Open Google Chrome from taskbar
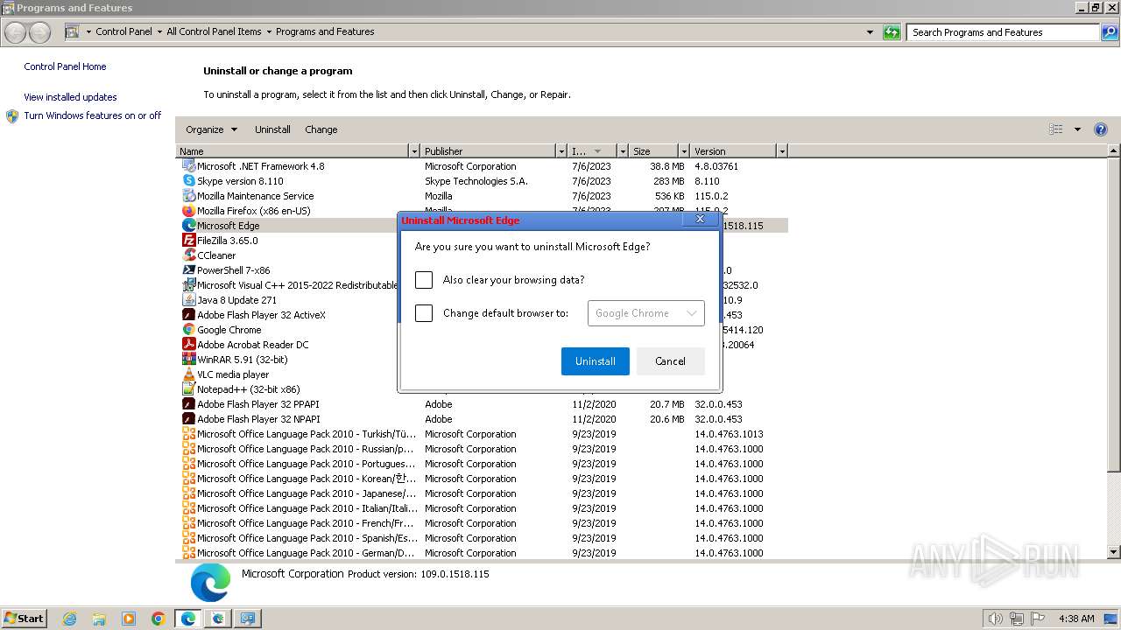 (159, 619)
